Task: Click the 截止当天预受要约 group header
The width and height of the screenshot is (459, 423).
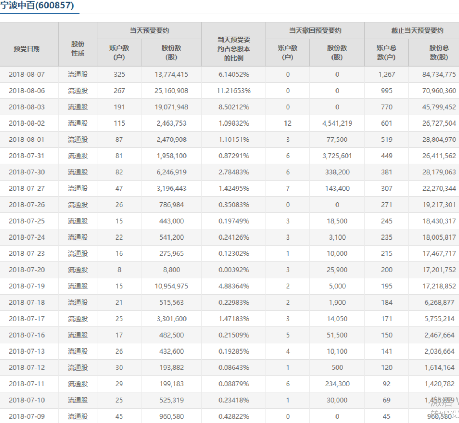Action: point(417,31)
